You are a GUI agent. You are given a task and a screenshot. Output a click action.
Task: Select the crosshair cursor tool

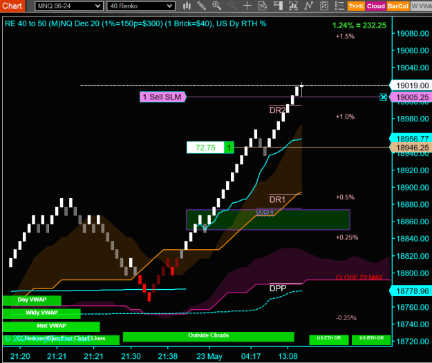247,6
